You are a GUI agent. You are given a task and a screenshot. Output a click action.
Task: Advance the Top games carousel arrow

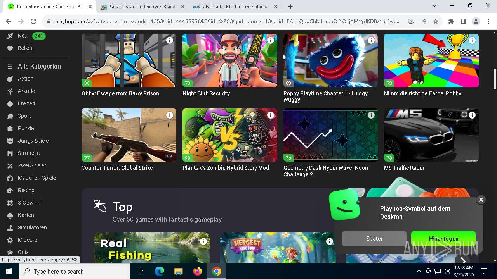(463, 260)
